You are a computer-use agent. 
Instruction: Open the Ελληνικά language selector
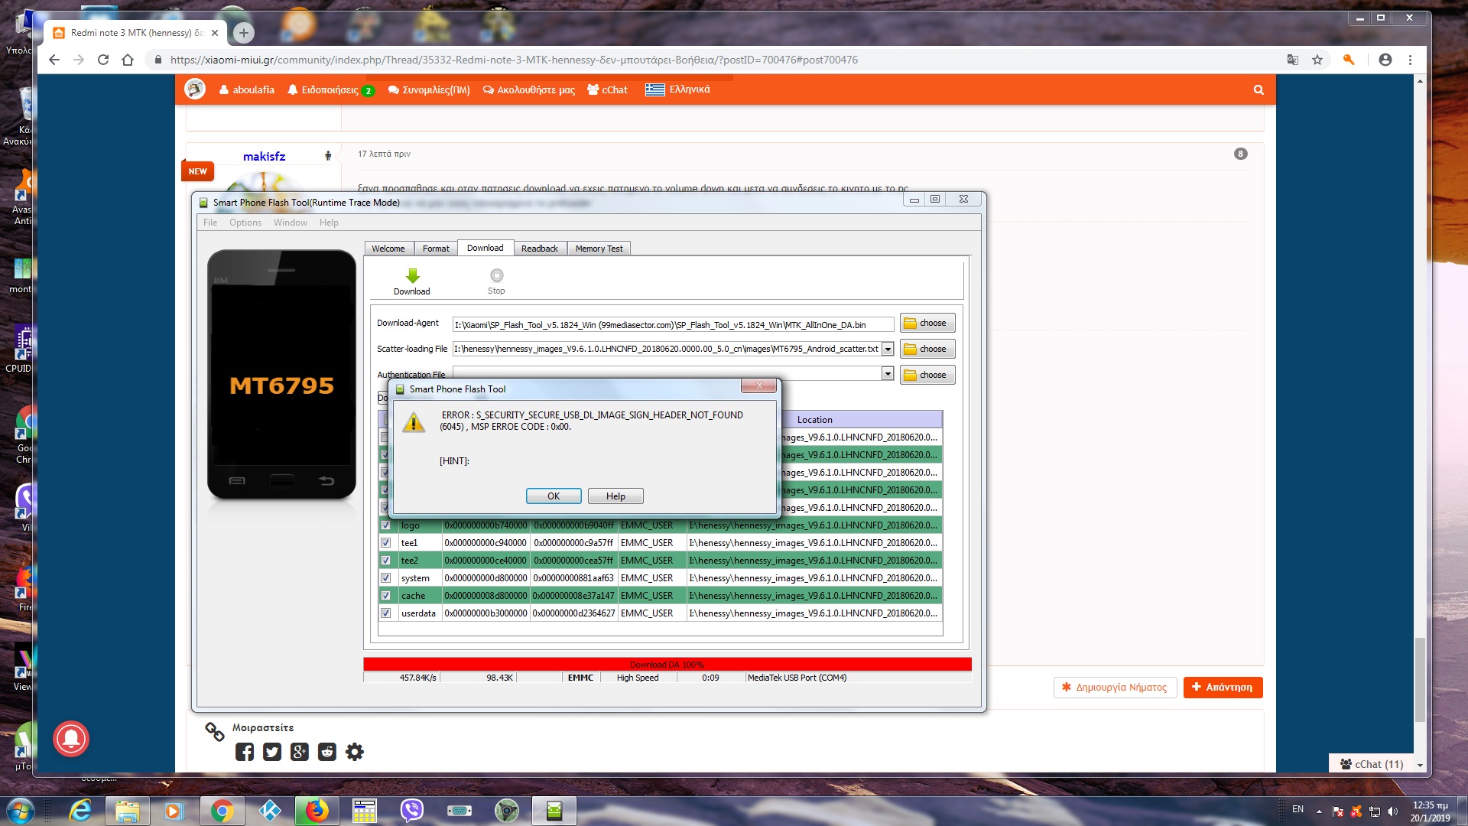click(x=678, y=89)
